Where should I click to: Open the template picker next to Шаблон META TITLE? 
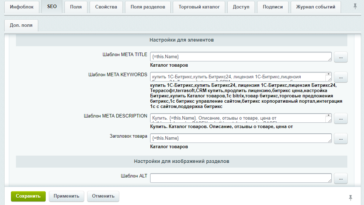[x=340, y=57]
